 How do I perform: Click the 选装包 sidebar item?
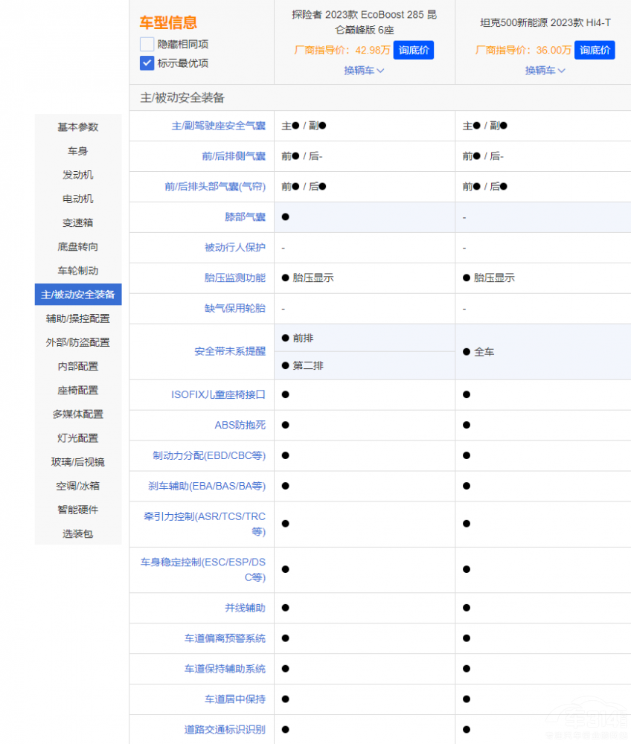(77, 533)
